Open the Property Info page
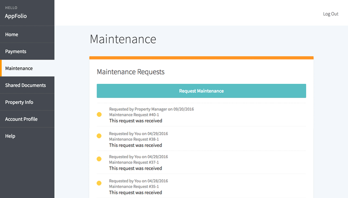 tap(27, 102)
